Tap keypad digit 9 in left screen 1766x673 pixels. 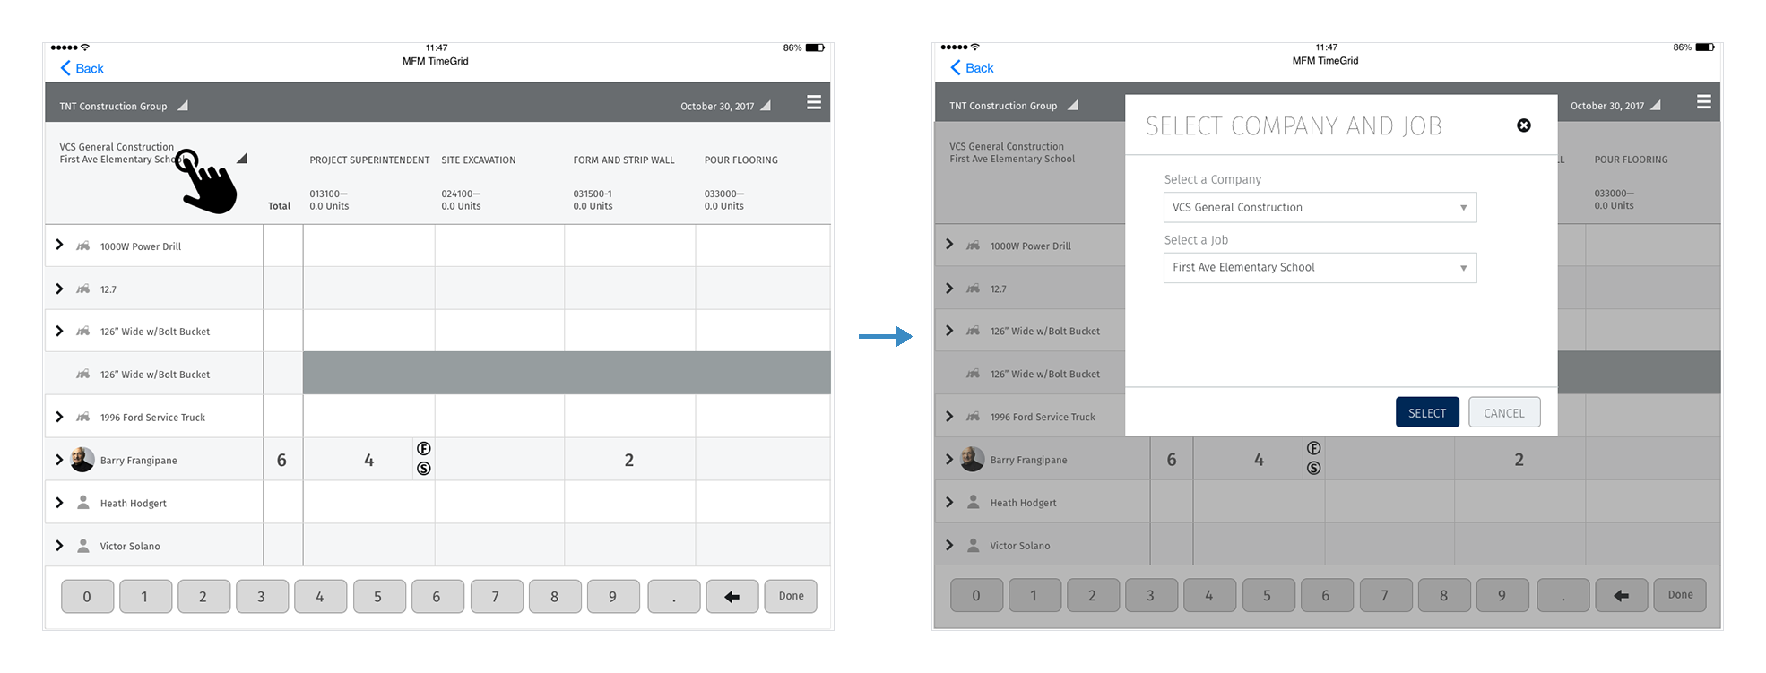pos(612,597)
